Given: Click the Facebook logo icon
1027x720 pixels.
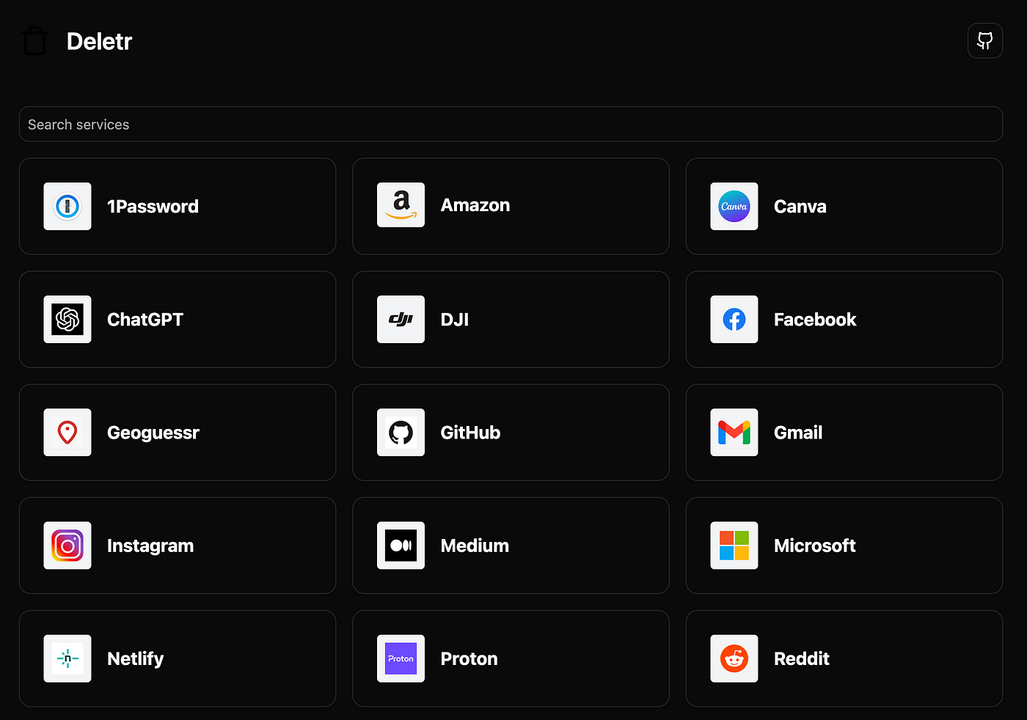Looking at the screenshot, I should pyautogui.click(x=734, y=319).
